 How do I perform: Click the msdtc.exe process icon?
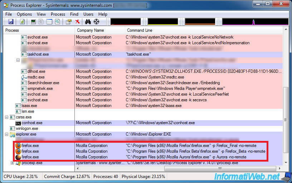tap(24, 77)
